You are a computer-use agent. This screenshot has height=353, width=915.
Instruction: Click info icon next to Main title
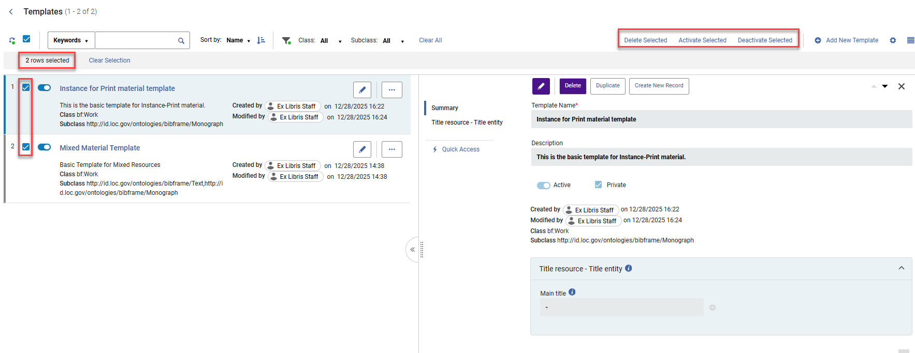pyautogui.click(x=572, y=292)
